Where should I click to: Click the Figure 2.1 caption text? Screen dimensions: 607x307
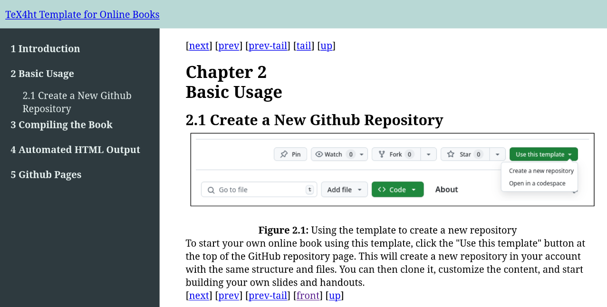[387, 230]
